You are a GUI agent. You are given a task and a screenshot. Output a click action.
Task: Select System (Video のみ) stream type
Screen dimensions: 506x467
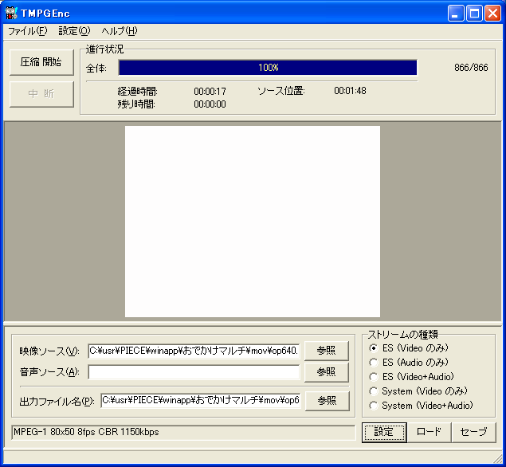[x=418, y=391]
